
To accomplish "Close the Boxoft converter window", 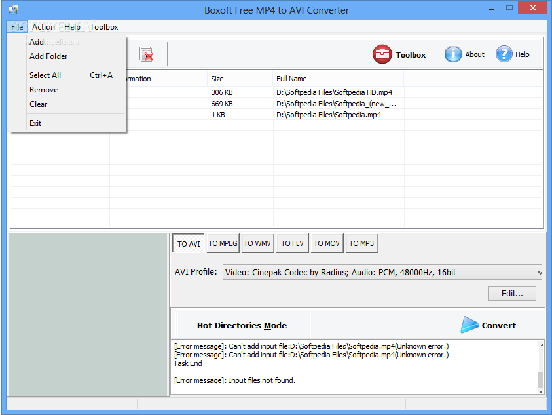I will 532,8.
